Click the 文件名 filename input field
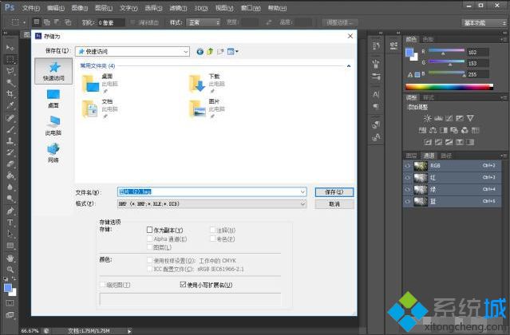The image size is (510, 335). click(x=212, y=192)
